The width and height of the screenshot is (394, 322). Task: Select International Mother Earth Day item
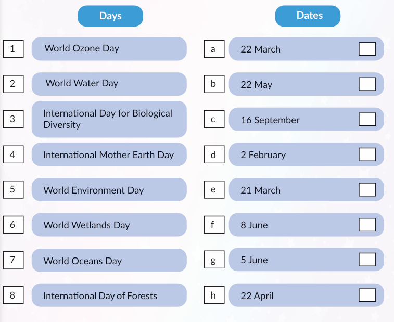pos(109,154)
